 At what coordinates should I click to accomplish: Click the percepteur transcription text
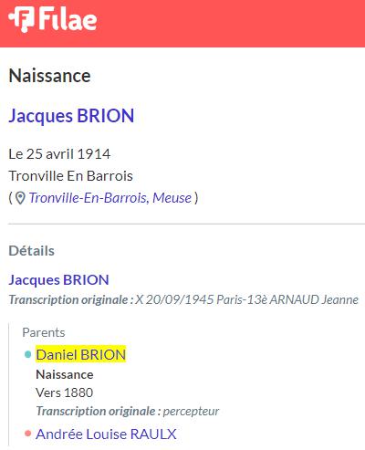[x=191, y=412]
